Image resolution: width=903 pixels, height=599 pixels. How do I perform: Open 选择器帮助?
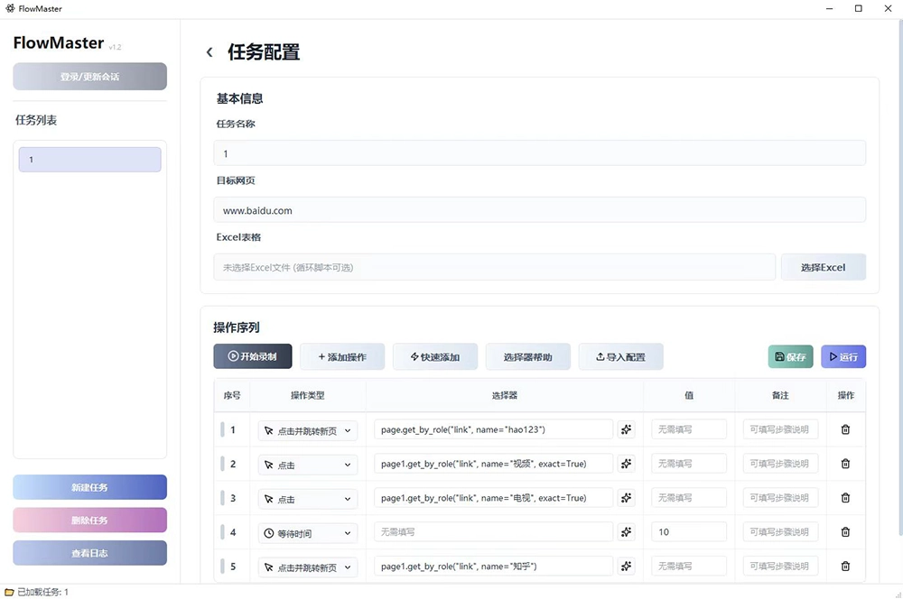click(527, 356)
